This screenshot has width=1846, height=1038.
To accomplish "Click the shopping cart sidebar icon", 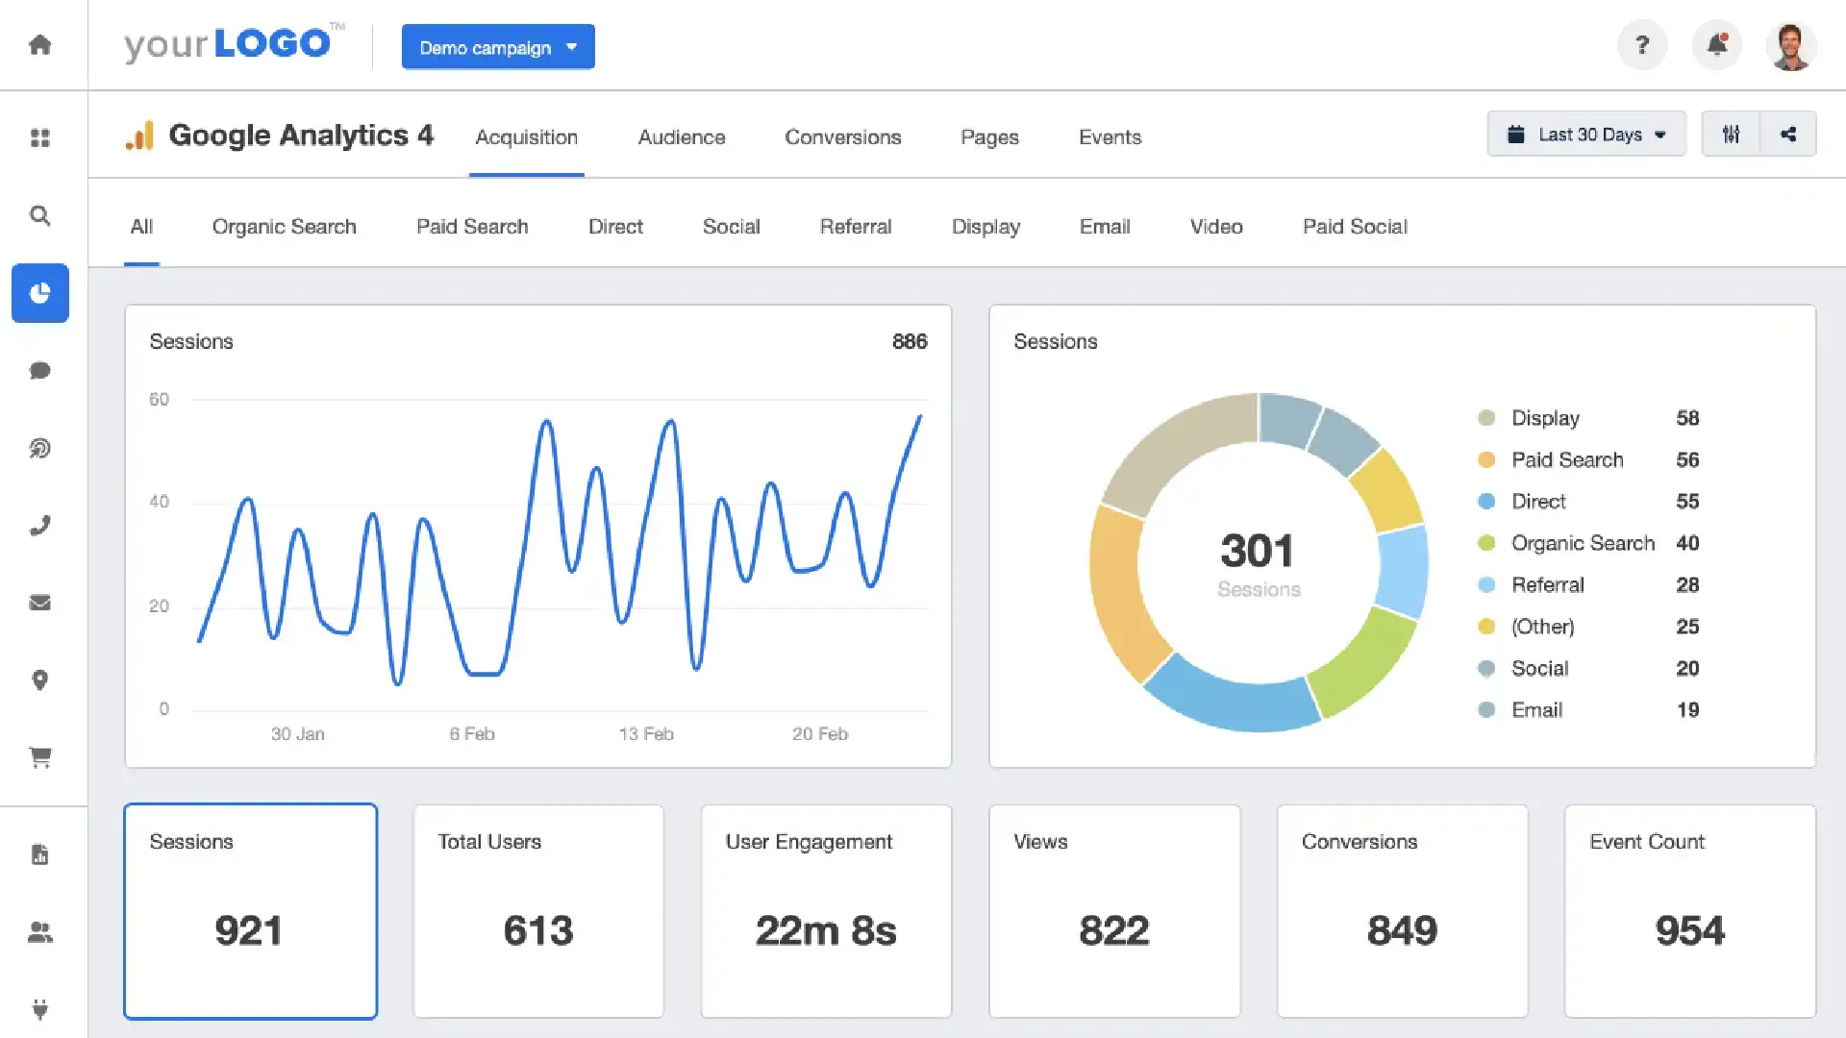I will pos(39,757).
